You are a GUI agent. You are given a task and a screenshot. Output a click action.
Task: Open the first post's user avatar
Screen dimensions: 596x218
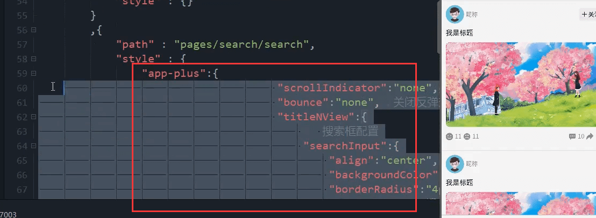pos(455,14)
